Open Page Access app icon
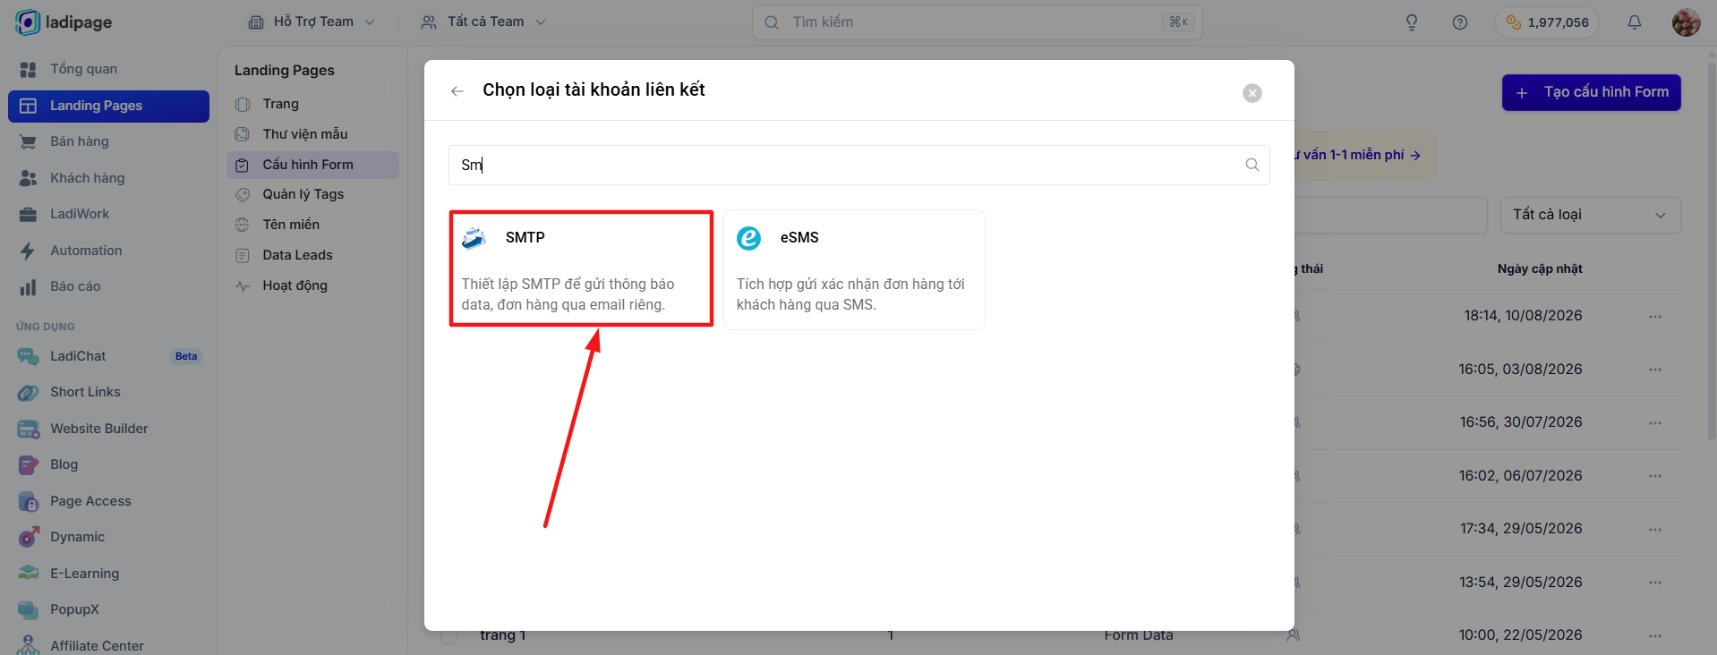This screenshot has height=655, width=1717. tap(28, 501)
